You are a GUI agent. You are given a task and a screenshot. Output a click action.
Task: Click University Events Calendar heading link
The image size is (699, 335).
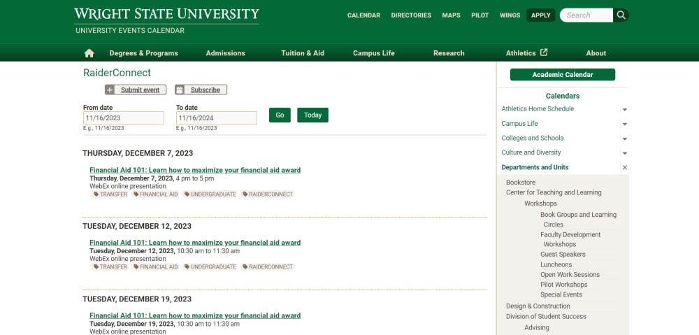pos(130,31)
